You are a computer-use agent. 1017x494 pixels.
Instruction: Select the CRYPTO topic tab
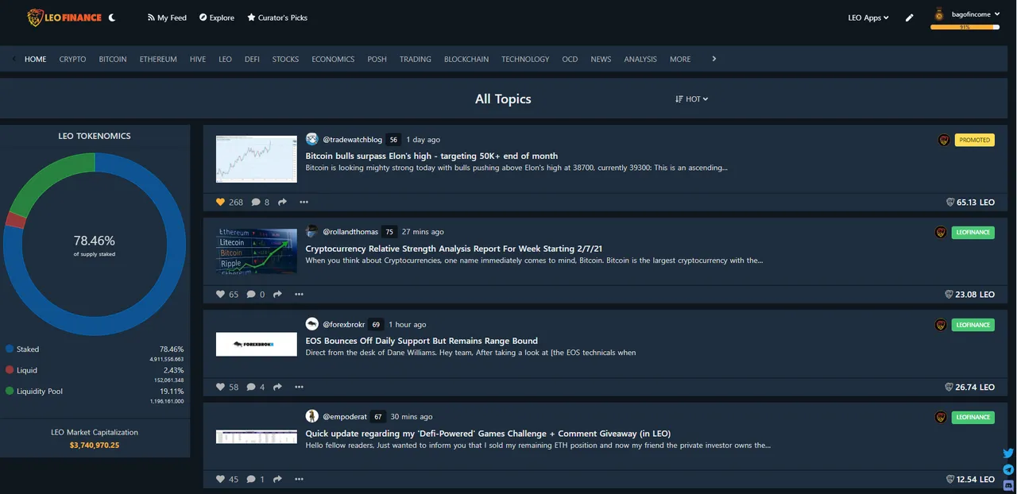click(72, 59)
